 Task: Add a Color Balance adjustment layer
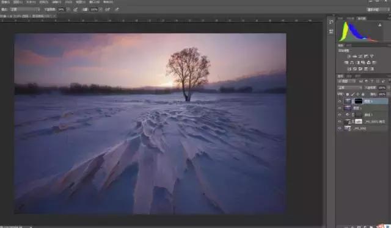click(x=352, y=63)
